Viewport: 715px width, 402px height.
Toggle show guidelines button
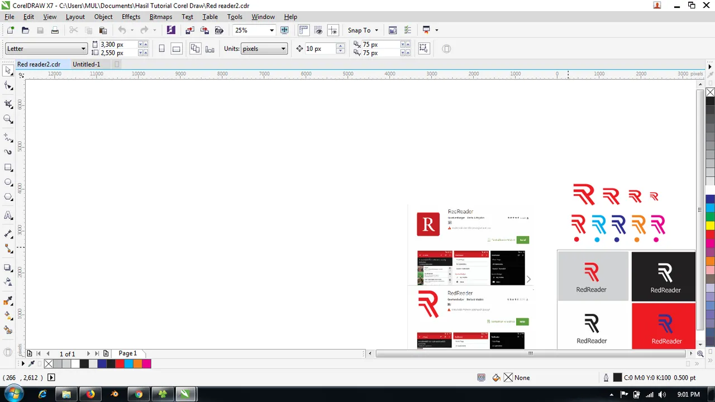pos(333,30)
